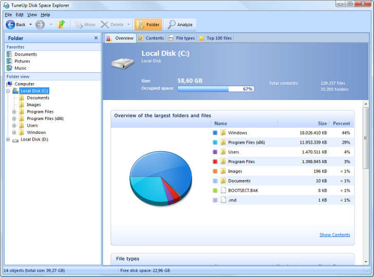Screen dimensions: 374x277
Task: Click the Move toolbar button
Action: coord(85,25)
